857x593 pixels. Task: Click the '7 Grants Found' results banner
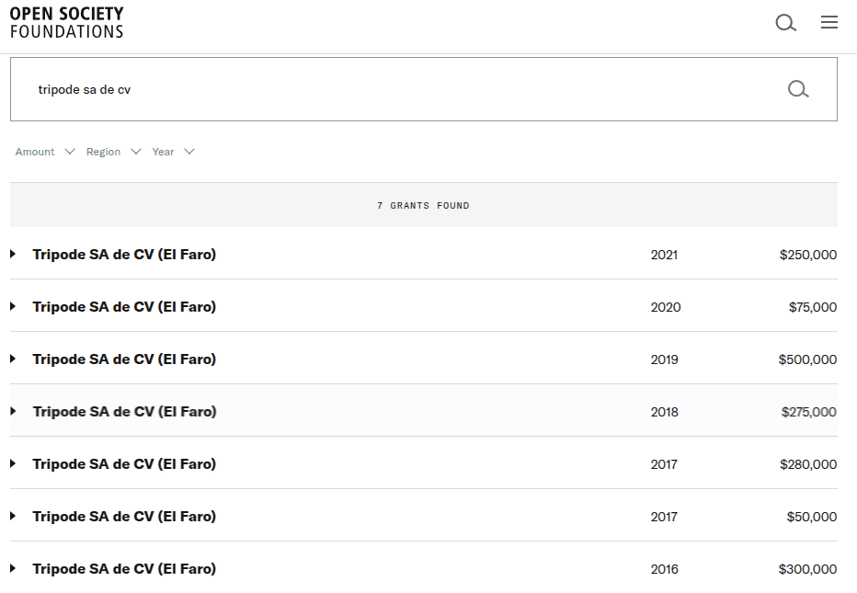423,206
